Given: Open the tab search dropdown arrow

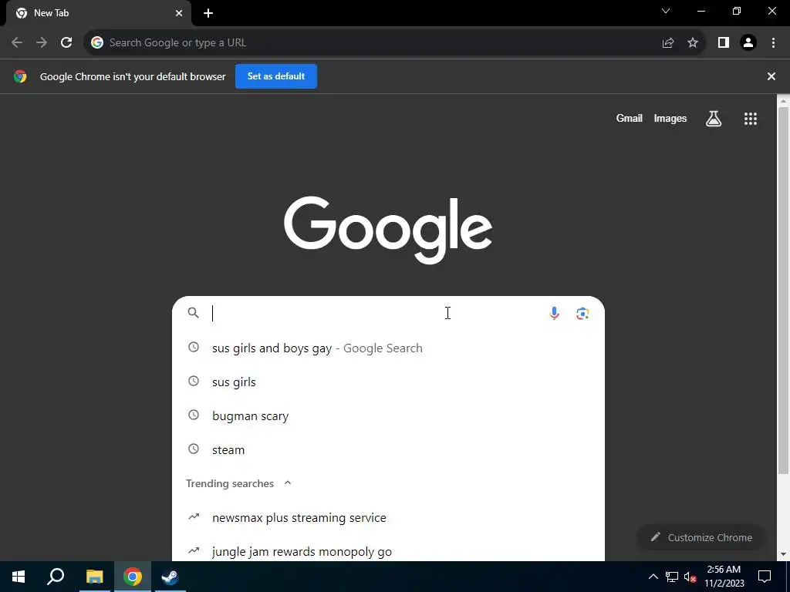Looking at the screenshot, I should point(666,11).
